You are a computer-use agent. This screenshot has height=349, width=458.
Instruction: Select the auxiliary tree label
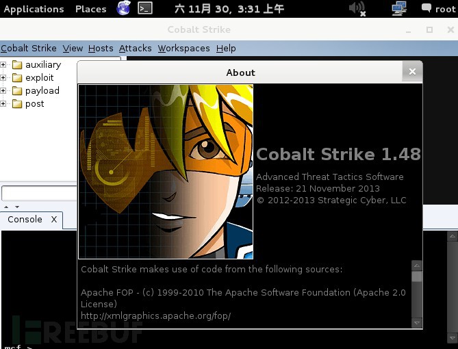pos(43,64)
